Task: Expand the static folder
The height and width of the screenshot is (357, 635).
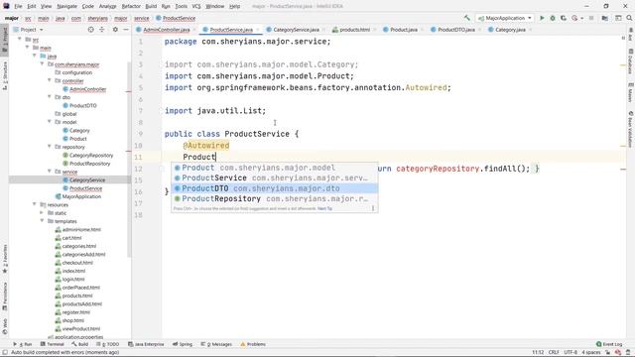Action: click(42, 213)
